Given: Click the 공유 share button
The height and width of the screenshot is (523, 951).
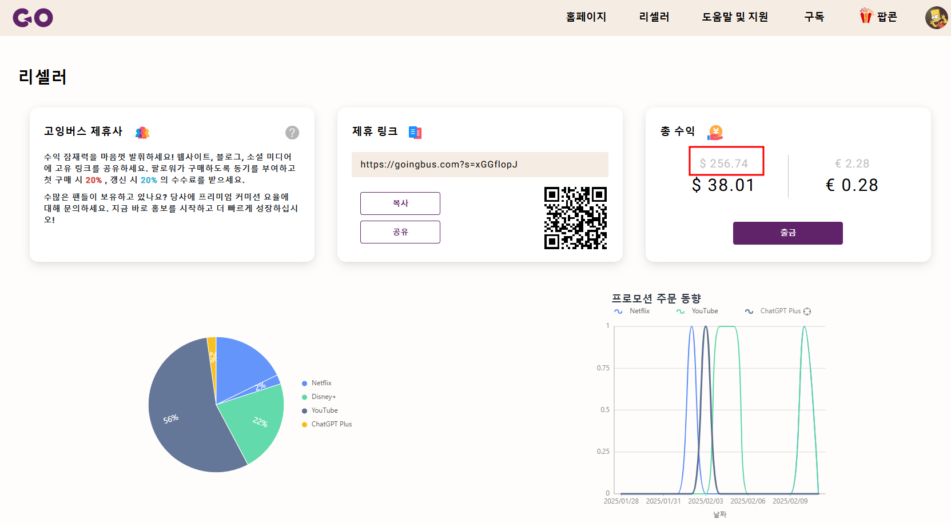Looking at the screenshot, I should [x=400, y=231].
